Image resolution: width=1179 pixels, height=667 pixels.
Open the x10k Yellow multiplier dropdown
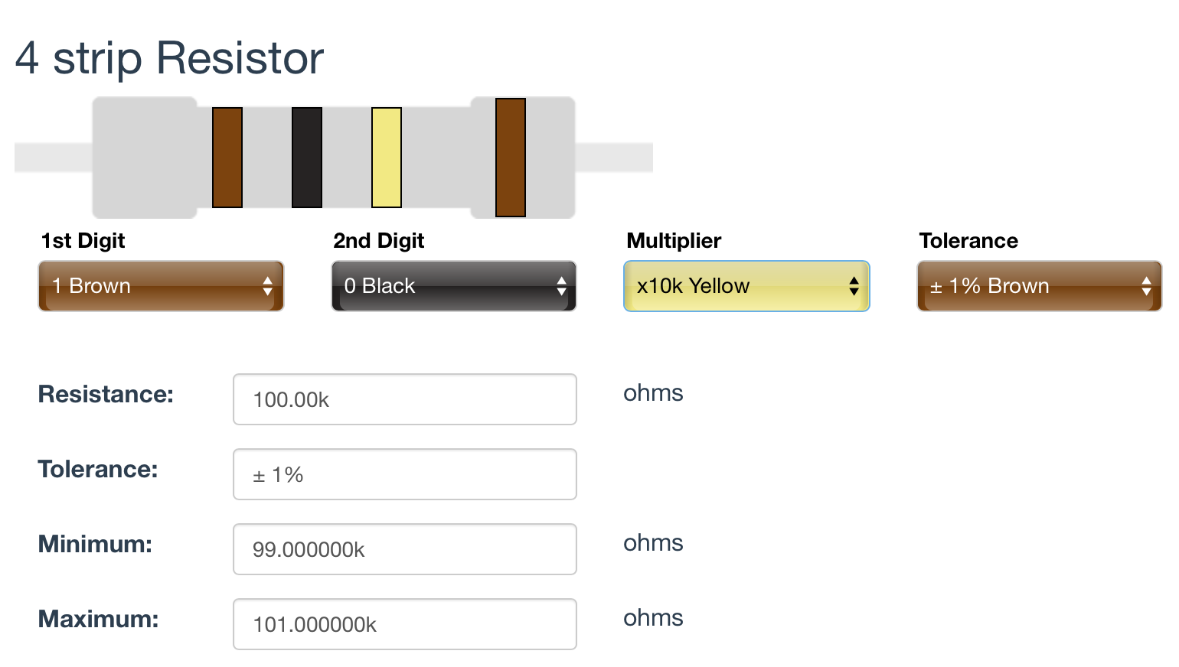[746, 286]
